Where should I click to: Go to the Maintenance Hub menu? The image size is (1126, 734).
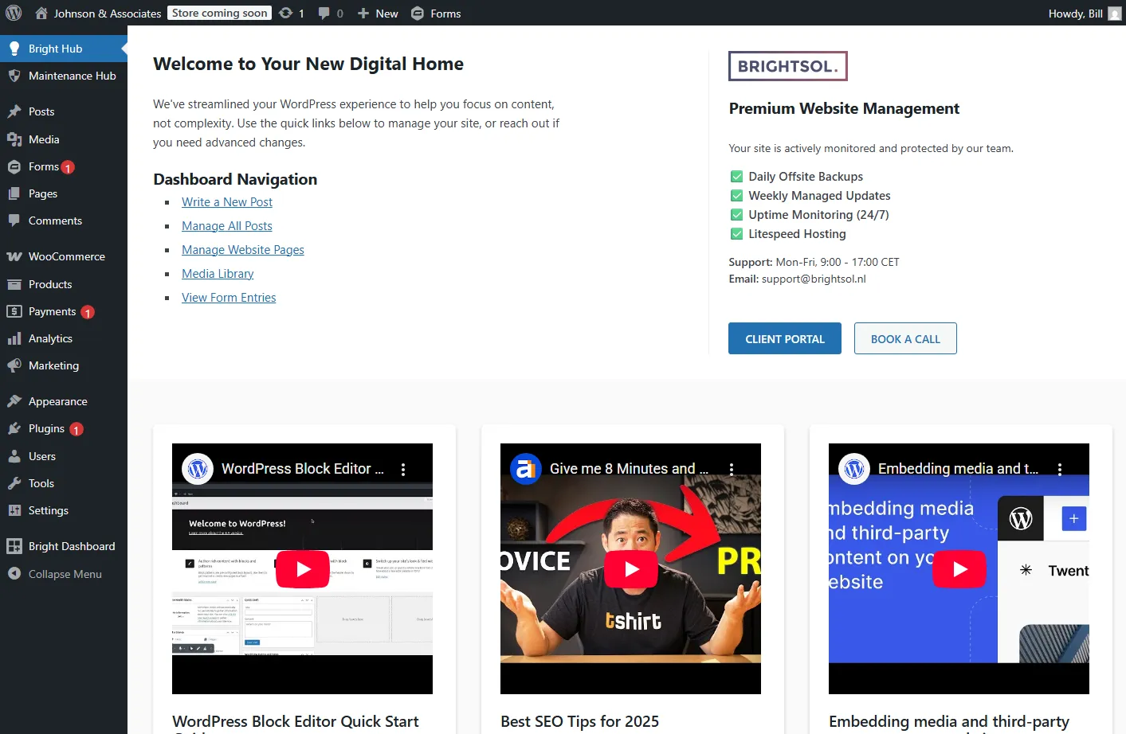72,76
